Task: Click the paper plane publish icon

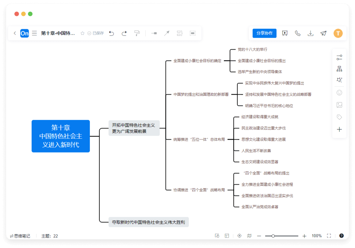Action: [x=323, y=33]
